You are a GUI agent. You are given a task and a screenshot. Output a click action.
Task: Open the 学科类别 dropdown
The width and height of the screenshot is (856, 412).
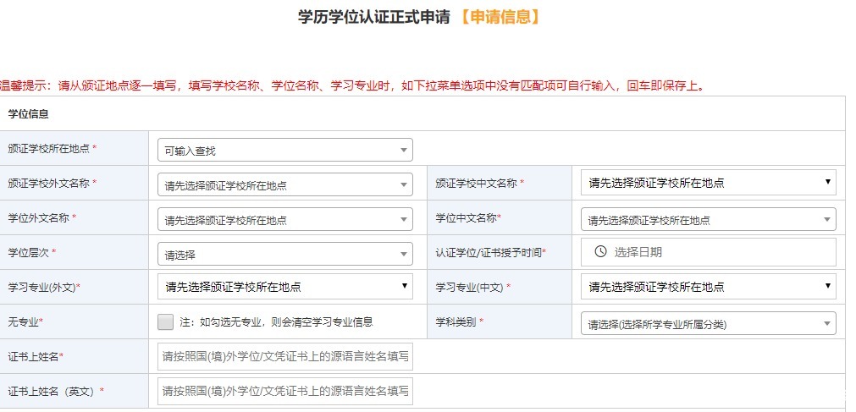pyautogui.click(x=708, y=324)
